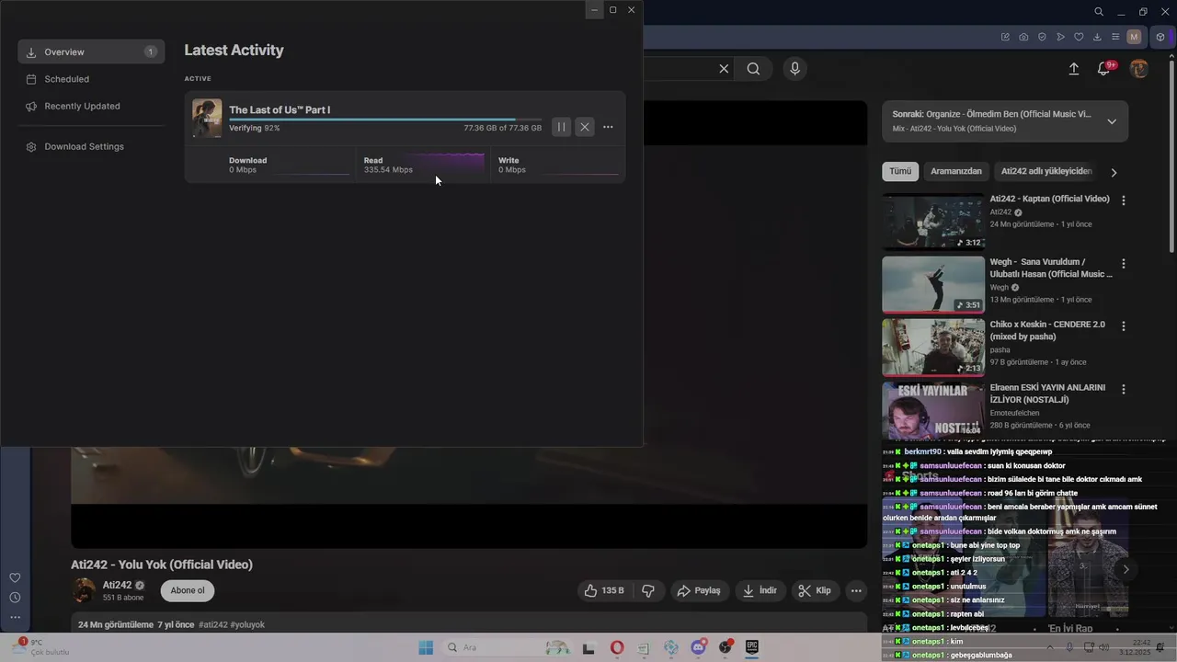Viewport: 1177px width, 662px height.
Task: Open Wegh - Sana Vuruldum video title
Action: [x=1051, y=268]
